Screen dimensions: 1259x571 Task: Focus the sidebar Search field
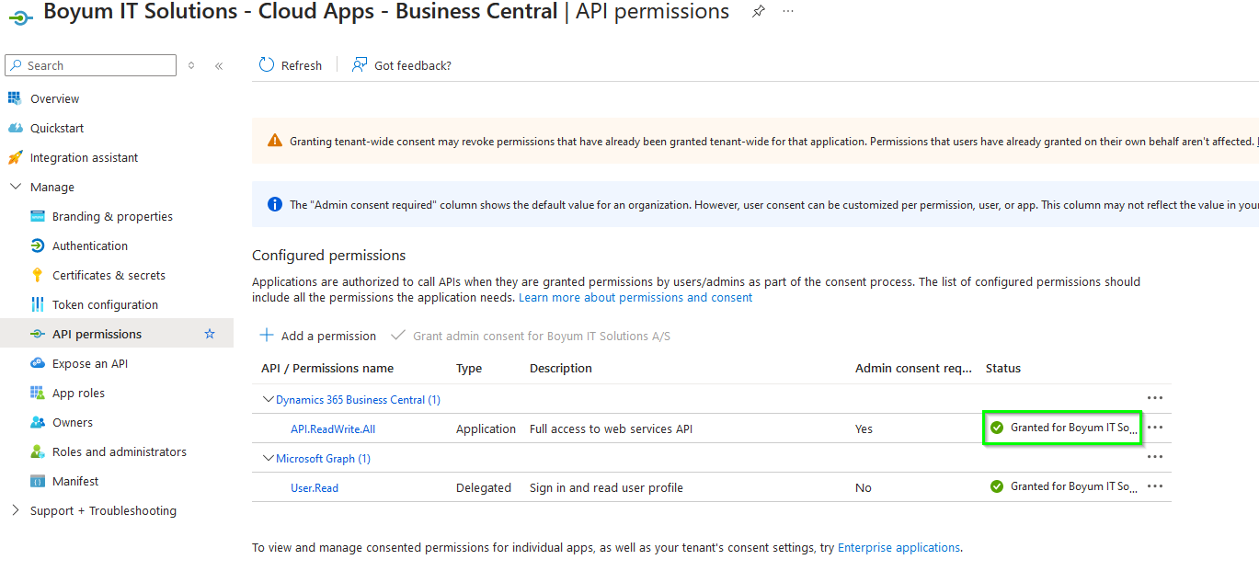click(x=90, y=65)
